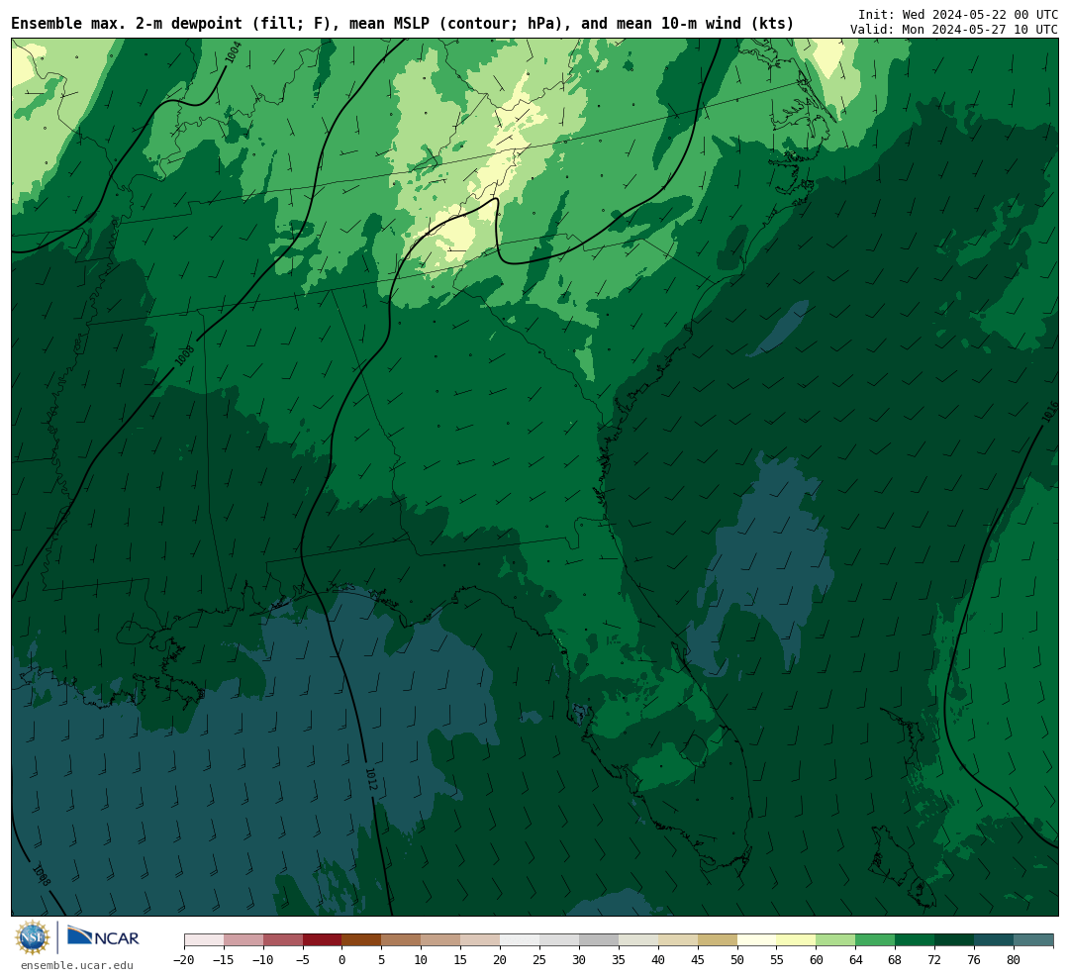Click the 35 colorbar tick label

coord(619,959)
